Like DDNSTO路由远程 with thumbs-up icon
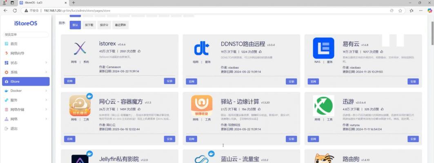 (260, 51)
